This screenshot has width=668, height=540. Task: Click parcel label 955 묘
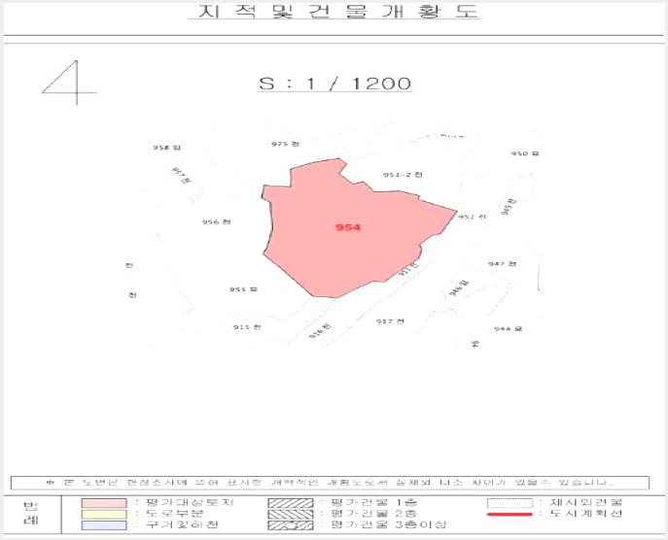[x=244, y=289]
